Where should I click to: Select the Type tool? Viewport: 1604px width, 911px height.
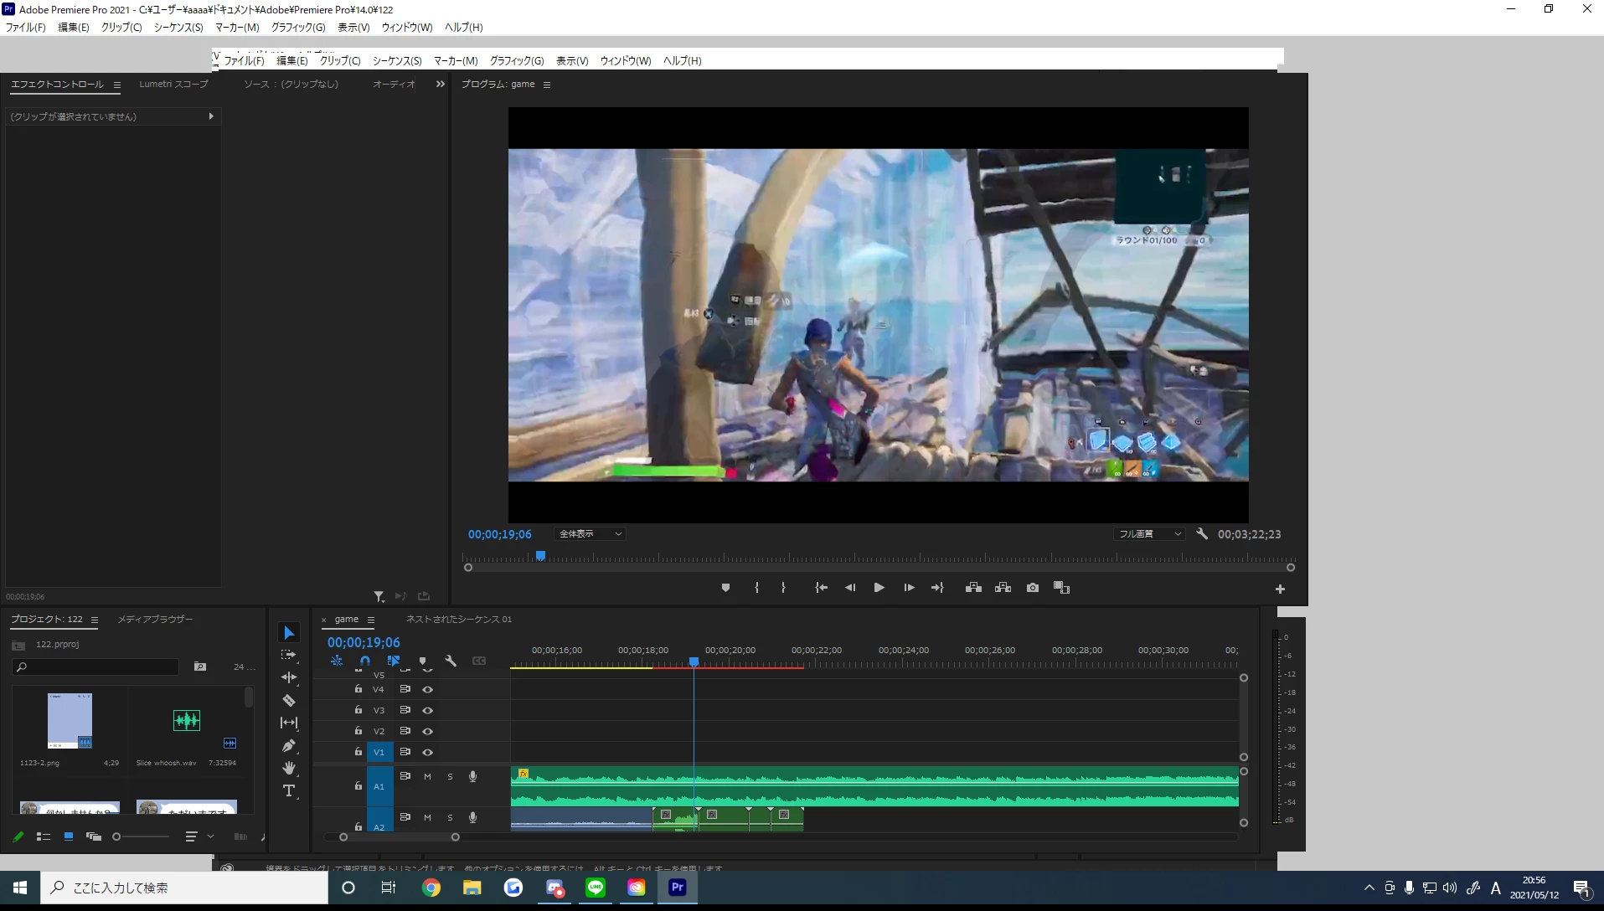289,790
